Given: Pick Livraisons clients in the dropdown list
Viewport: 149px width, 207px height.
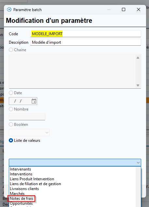Looking at the screenshot, I should tap(24, 189).
